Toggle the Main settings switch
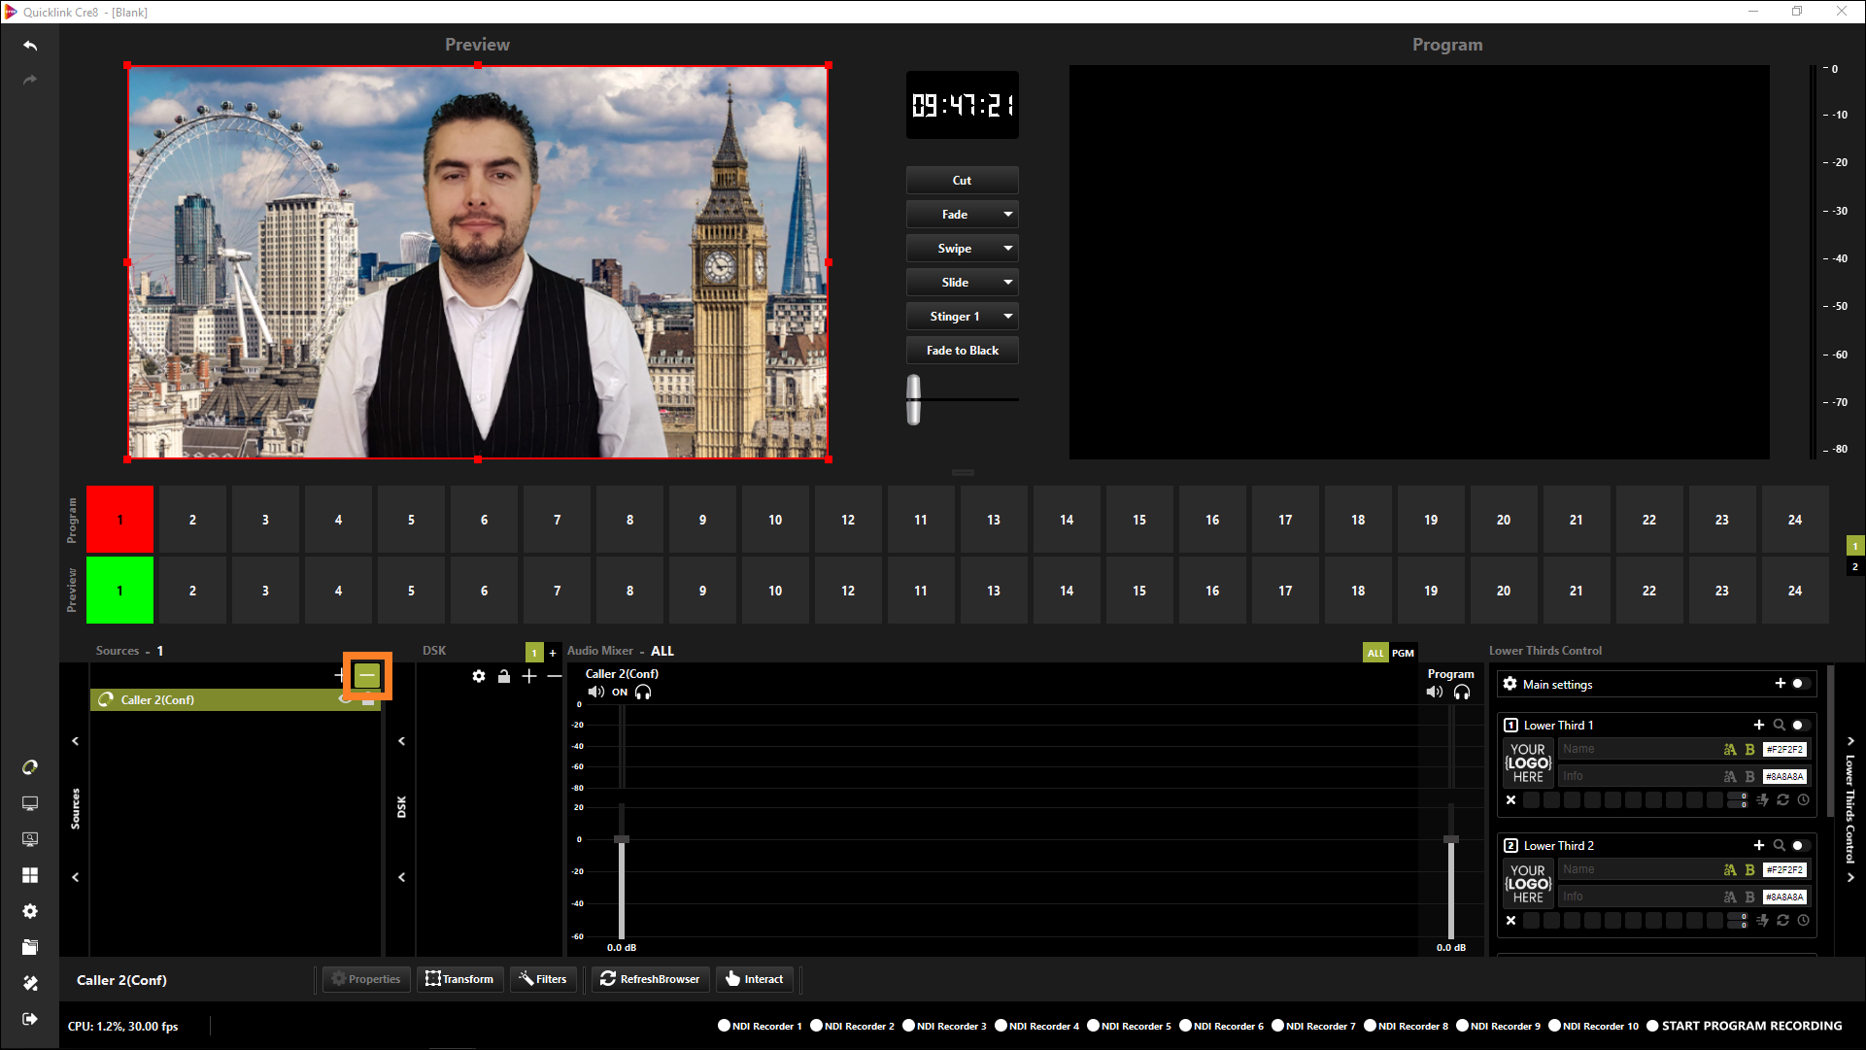The image size is (1866, 1050). [x=1800, y=684]
